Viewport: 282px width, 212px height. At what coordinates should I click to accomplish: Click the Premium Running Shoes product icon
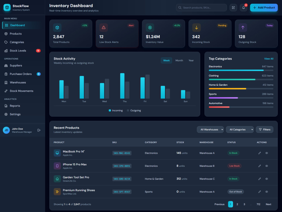point(57,192)
